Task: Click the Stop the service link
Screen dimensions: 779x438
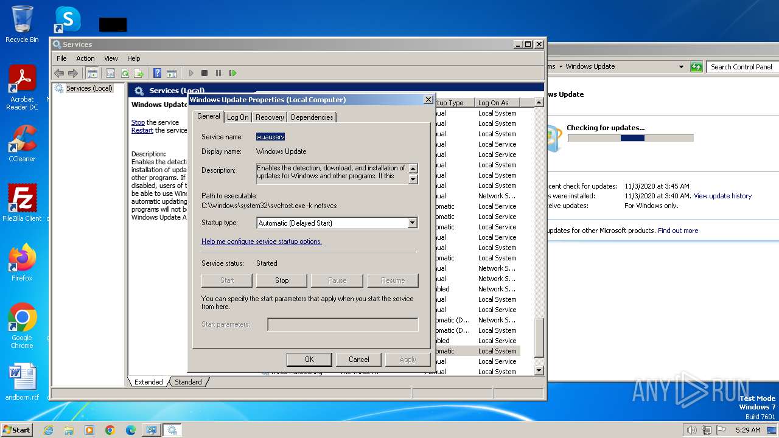Action: point(138,122)
